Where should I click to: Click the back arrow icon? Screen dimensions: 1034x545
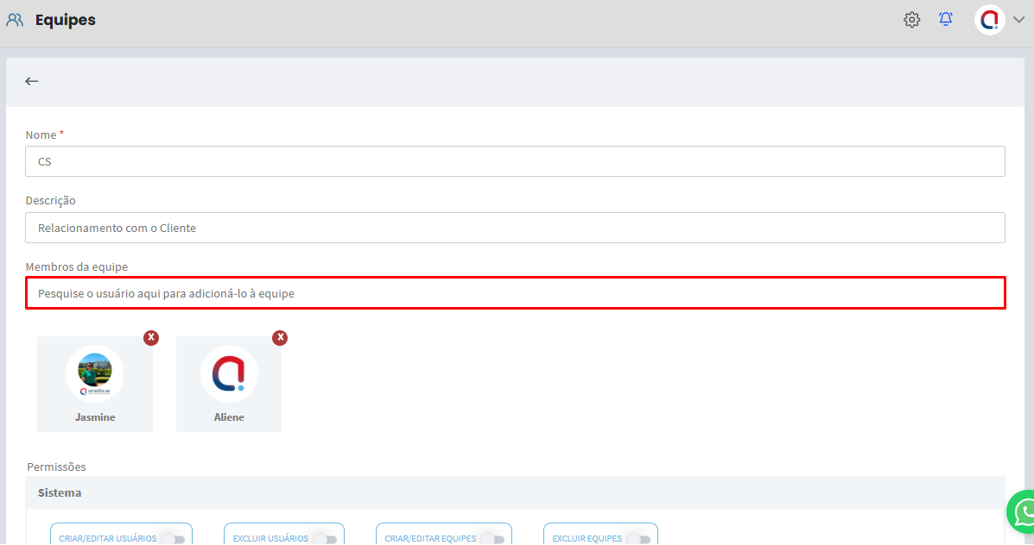(32, 81)
